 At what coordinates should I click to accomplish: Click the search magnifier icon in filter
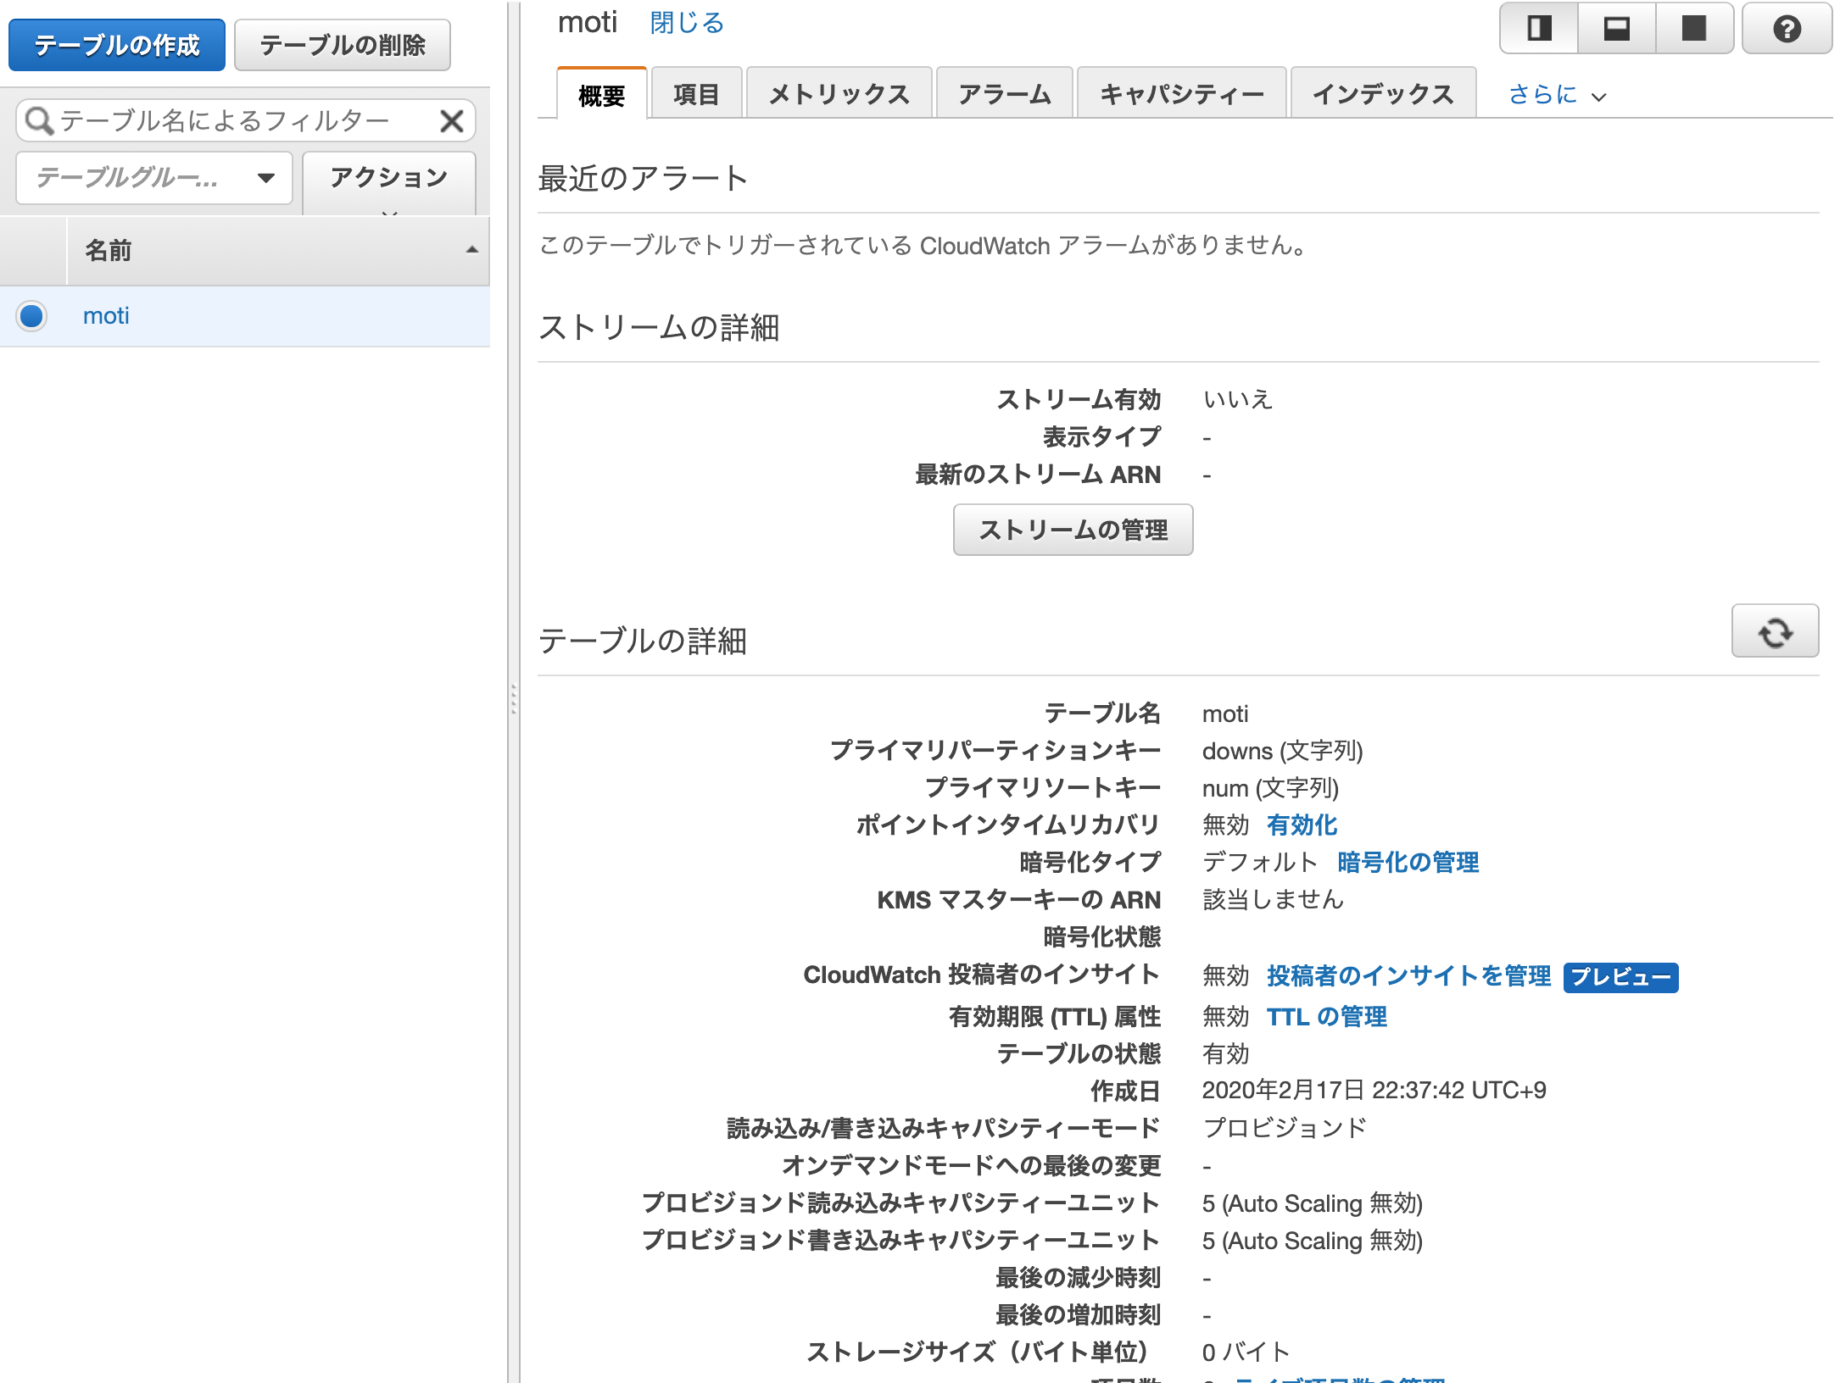[x=38, y=121]
